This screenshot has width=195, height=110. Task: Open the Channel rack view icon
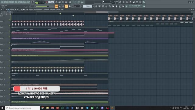pos(103,6)
